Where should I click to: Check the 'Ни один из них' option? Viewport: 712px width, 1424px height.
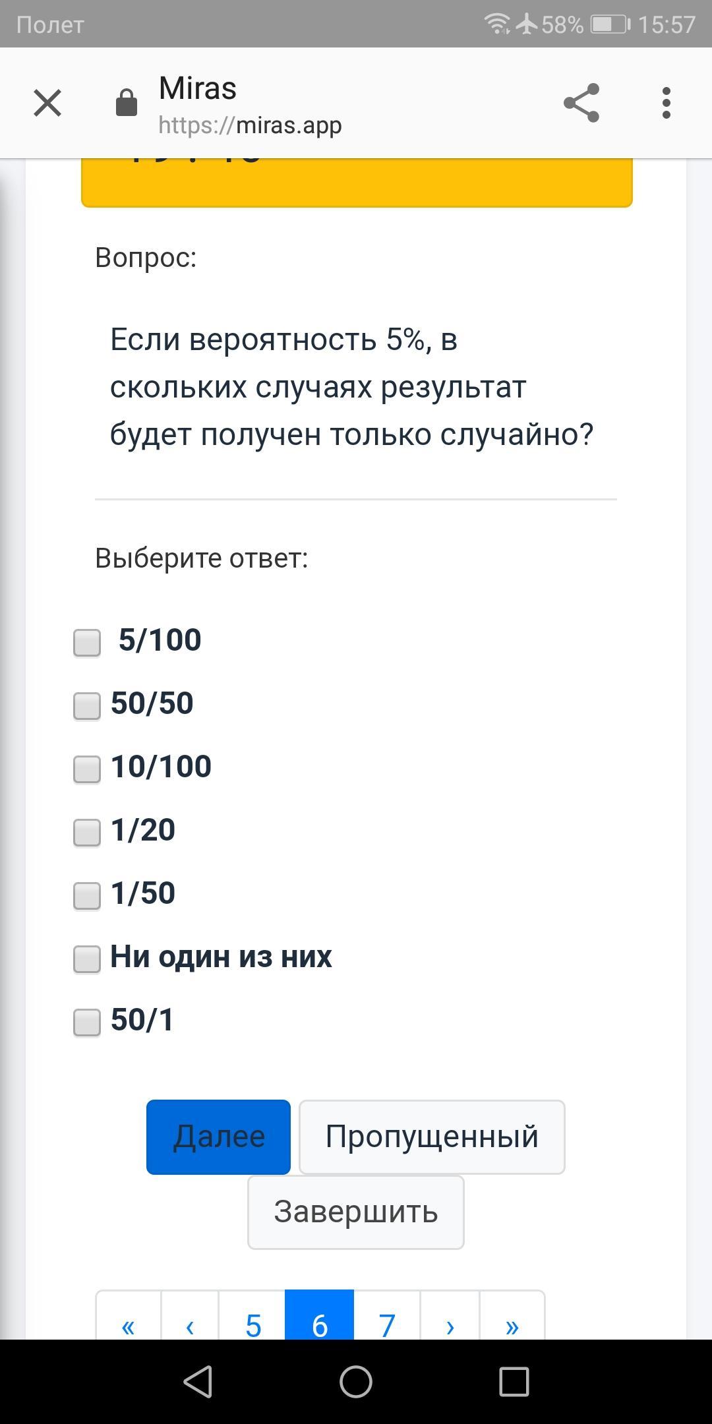point(87,959)
